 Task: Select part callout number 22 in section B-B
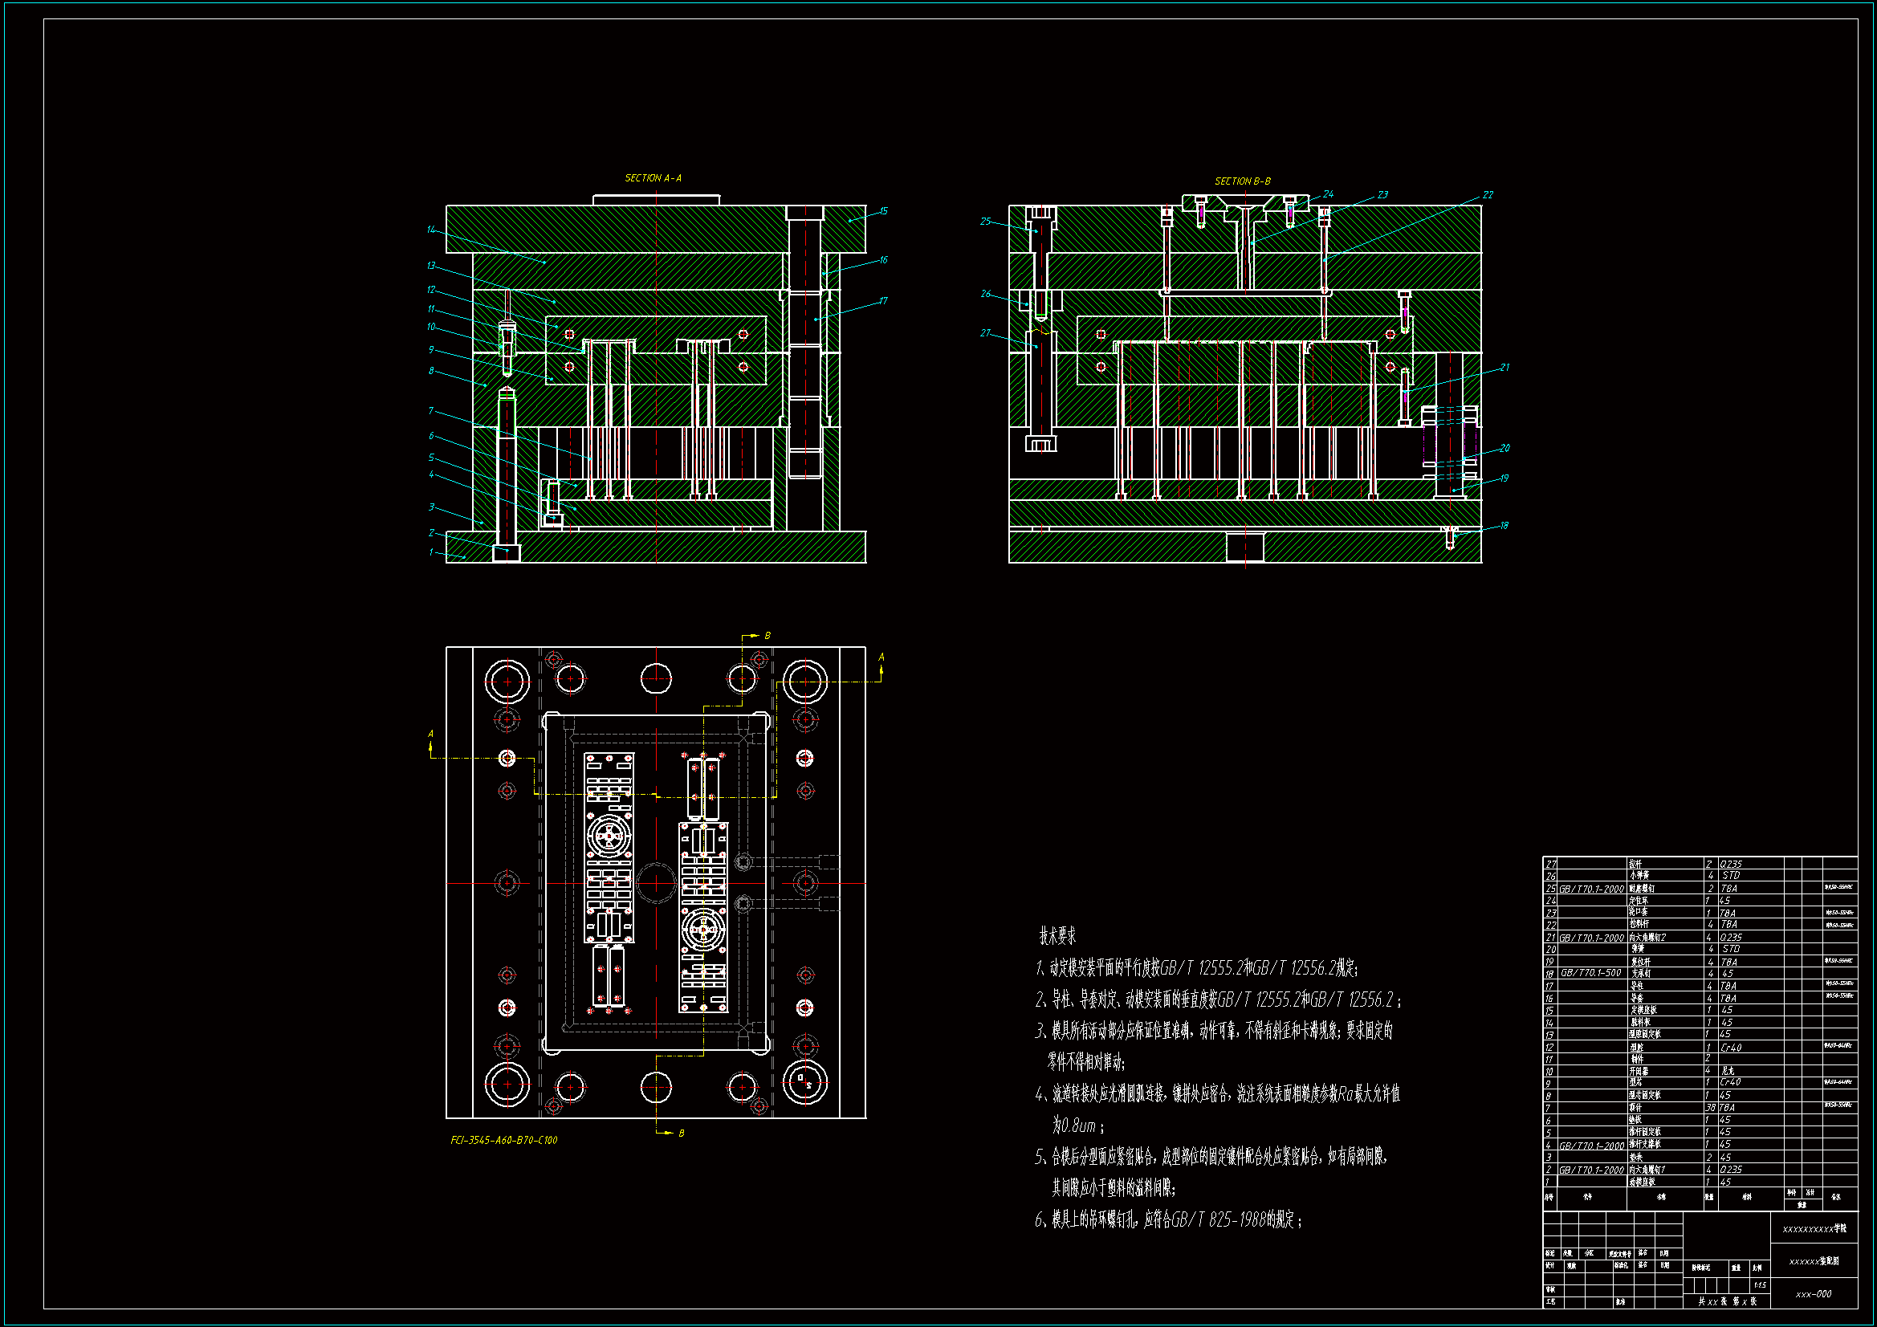pos(1487,195)
